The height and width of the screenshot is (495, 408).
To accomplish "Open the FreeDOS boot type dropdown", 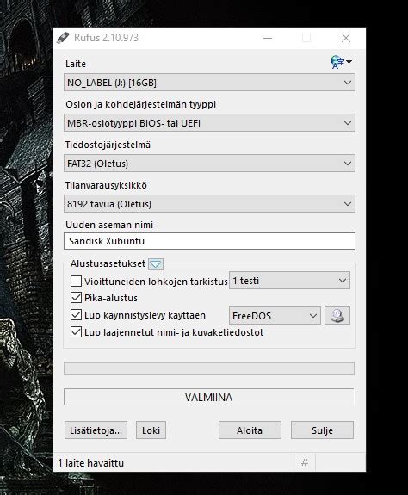I will point(275,316).
